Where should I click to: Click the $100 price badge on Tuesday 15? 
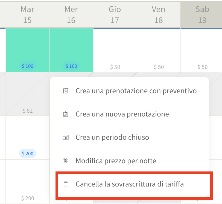pos(28,66)
